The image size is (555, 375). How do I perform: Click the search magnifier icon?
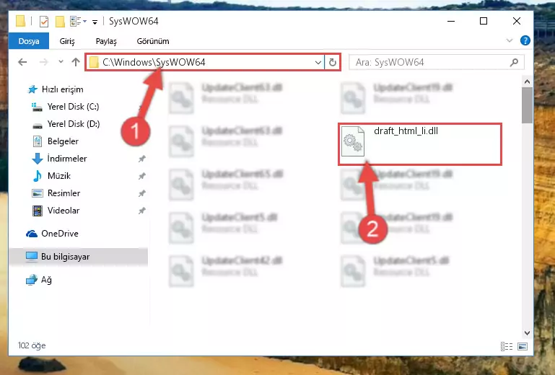(x=514, y=62)
